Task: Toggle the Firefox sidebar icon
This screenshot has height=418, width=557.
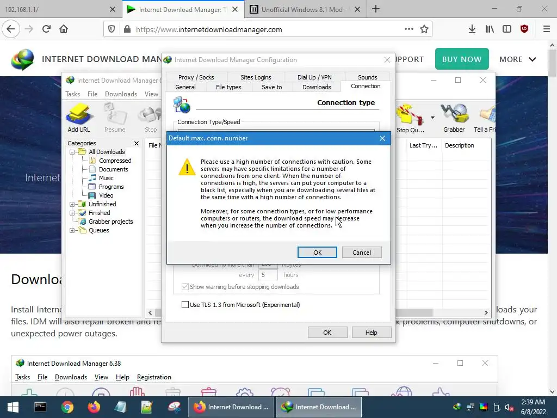Action: coord(507,29)
